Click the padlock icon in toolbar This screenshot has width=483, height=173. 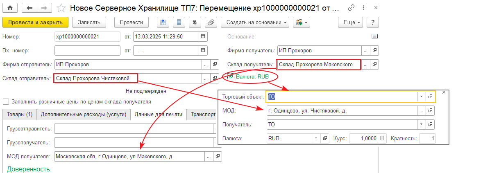click(x=195, y=22)
